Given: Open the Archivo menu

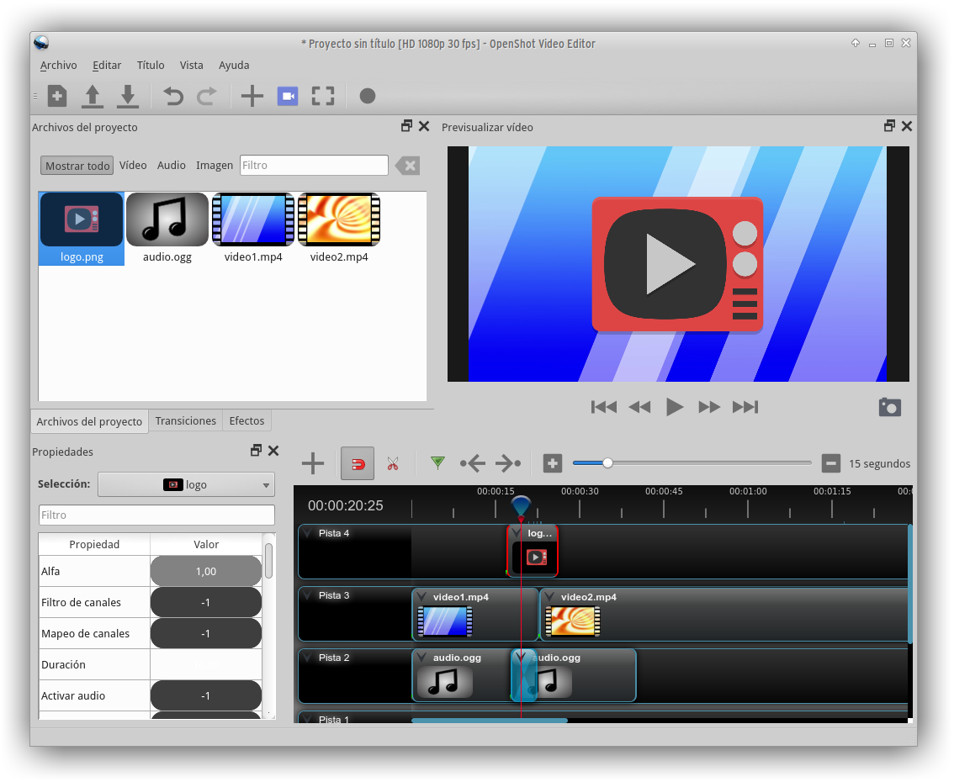Looking at the screenshot, I should coord(58,65).
